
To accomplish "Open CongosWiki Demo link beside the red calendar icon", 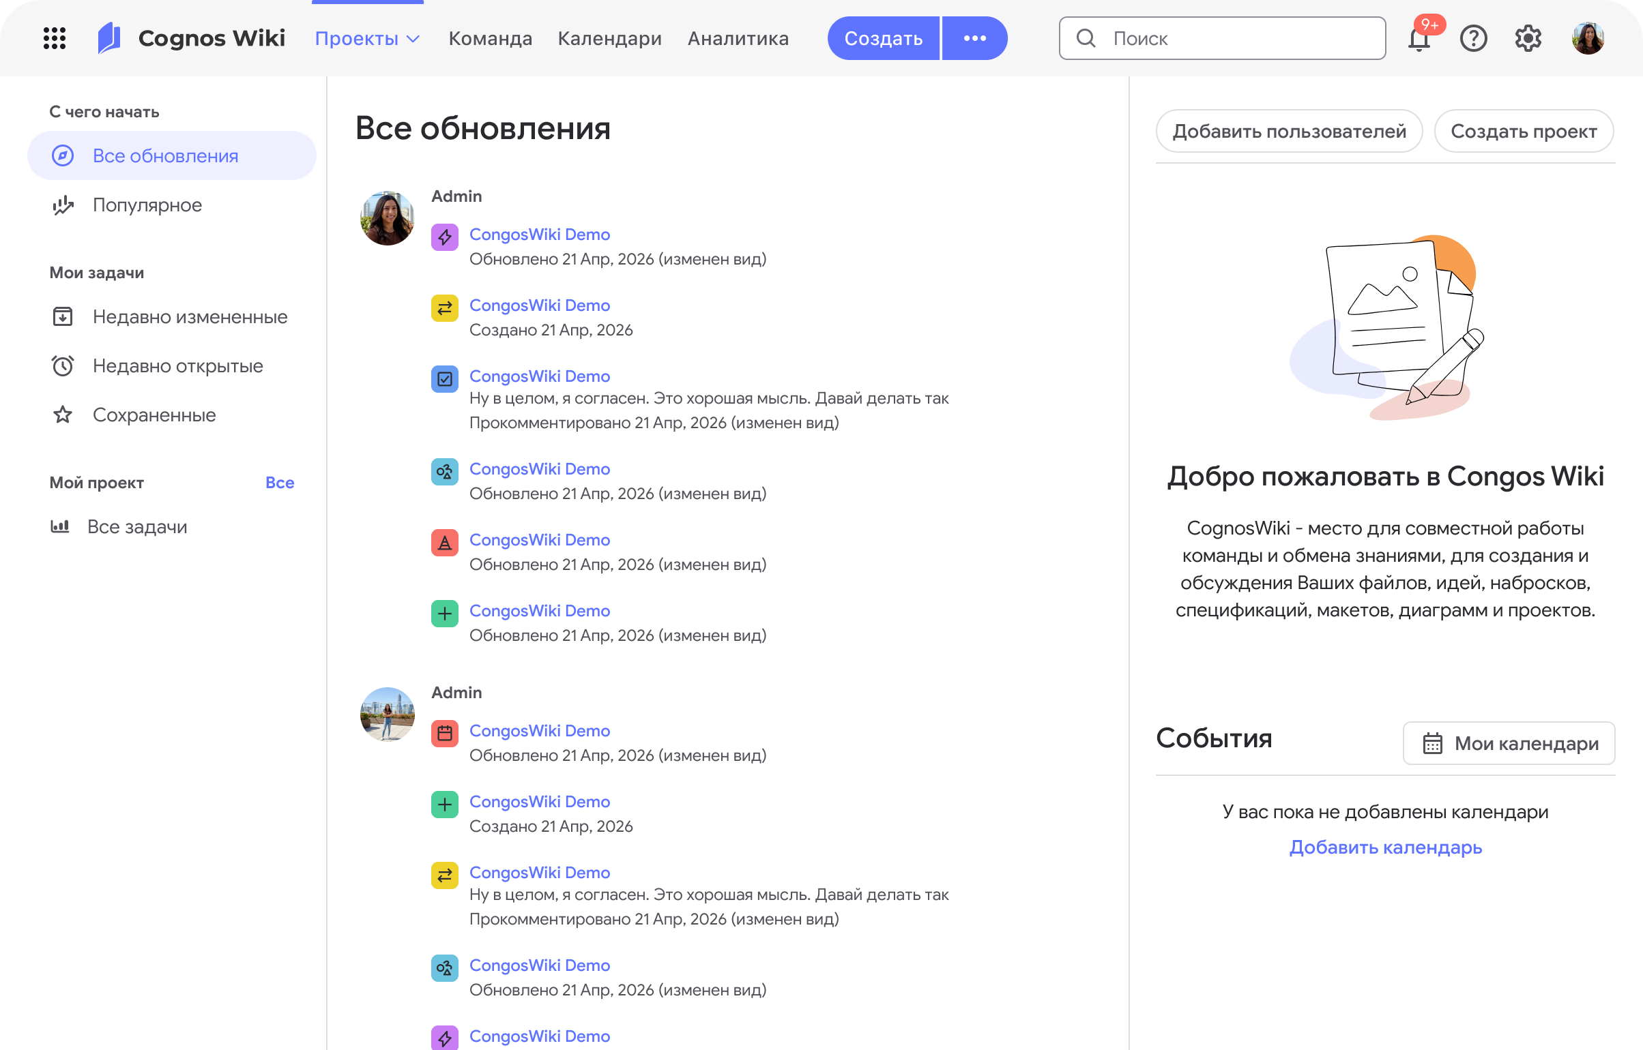I will [x=540, y=731].
